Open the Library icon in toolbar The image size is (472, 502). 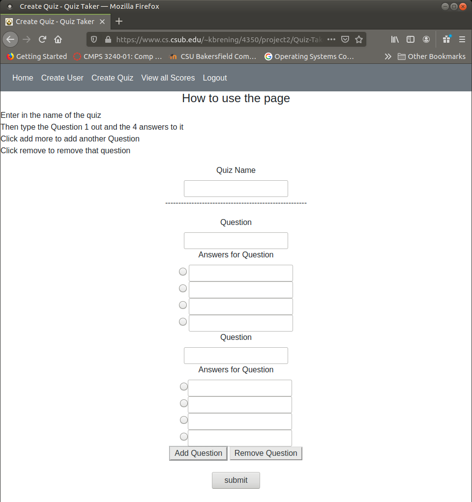(395, 39)
